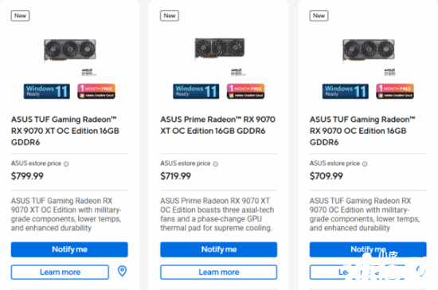Open ASUS Prime Radeon RX 9070 XT title link

coord(218,125)
